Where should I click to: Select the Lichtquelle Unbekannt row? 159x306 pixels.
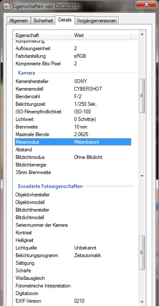click(73, 248)
